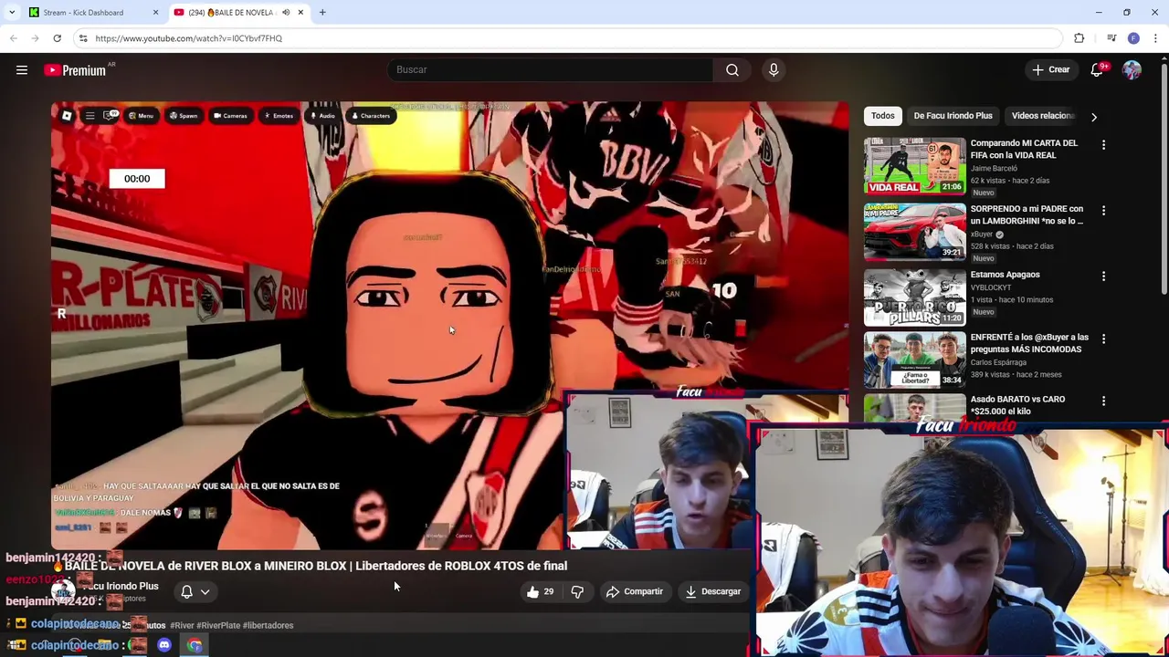Close the Kick Dashboard tab
This screenshot has height=657, width=1169.
tap(155, 13)
